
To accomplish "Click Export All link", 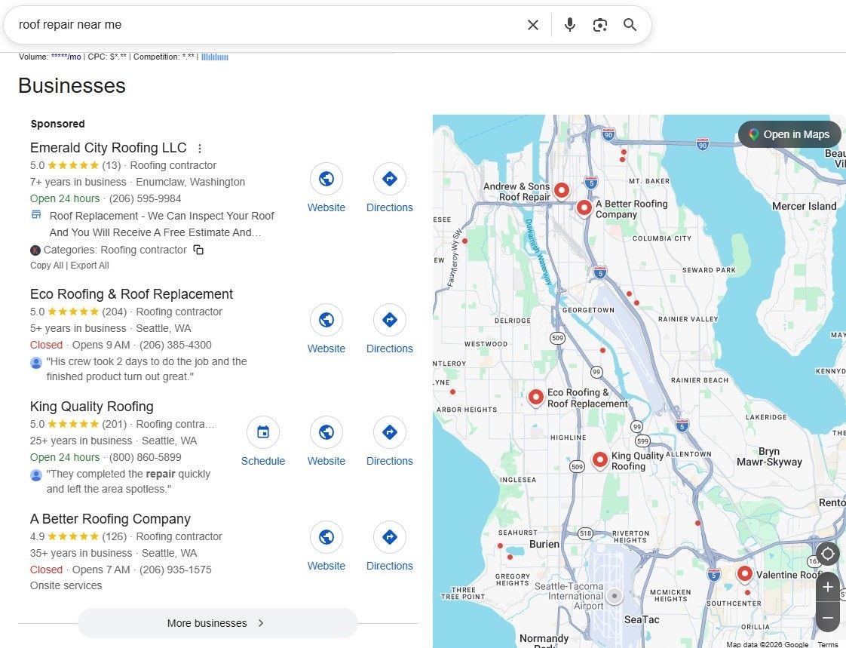I will (x=90, y=265).
